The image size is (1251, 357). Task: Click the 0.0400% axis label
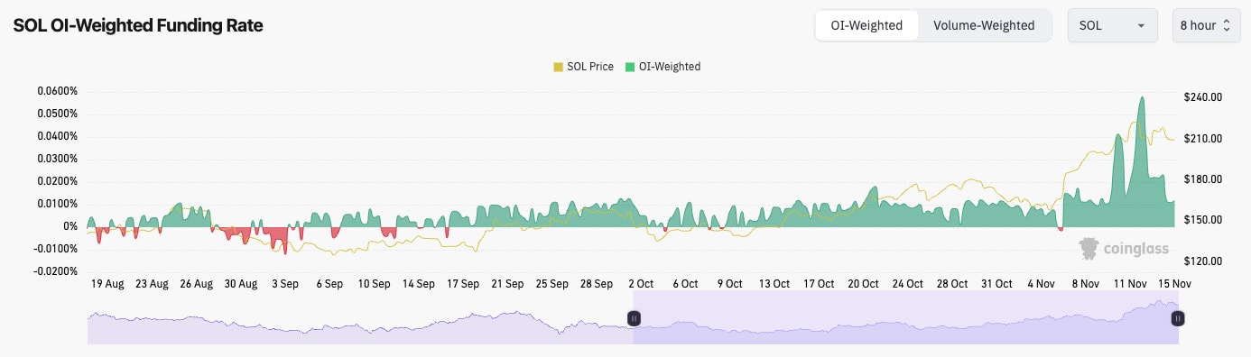(58, 136)
